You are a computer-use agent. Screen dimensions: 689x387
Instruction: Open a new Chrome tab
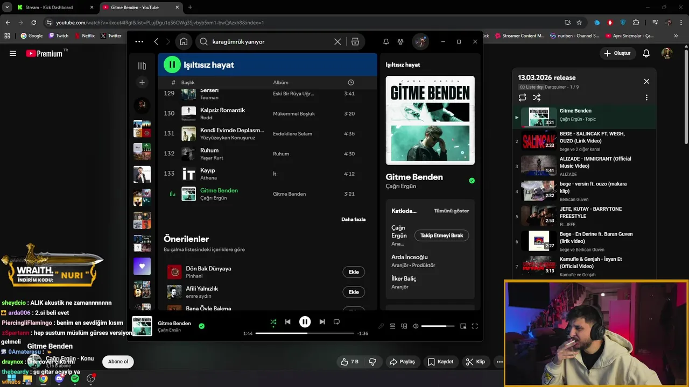190,8
